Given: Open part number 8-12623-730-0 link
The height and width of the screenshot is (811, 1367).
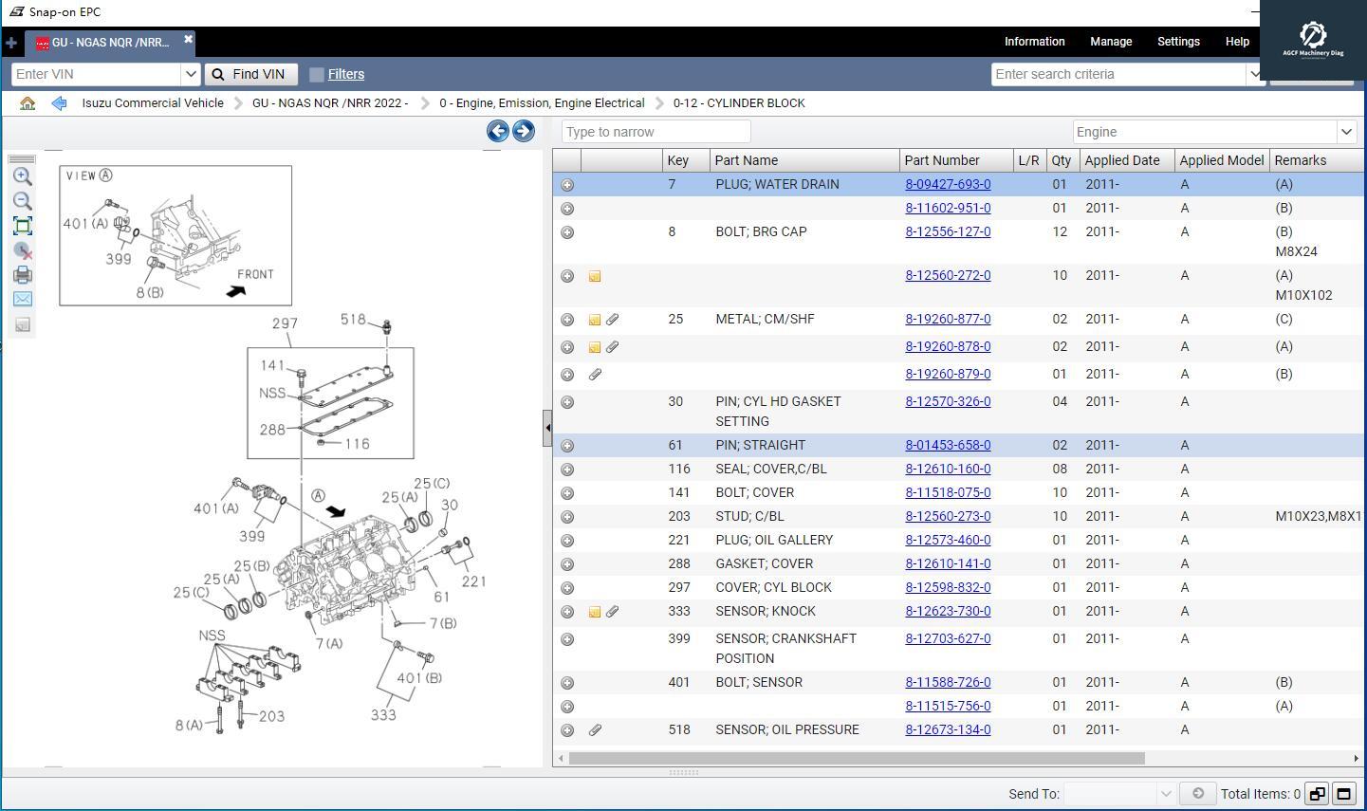Looking at the screenshot, I should pyautogui.click(x=947, y=612).
